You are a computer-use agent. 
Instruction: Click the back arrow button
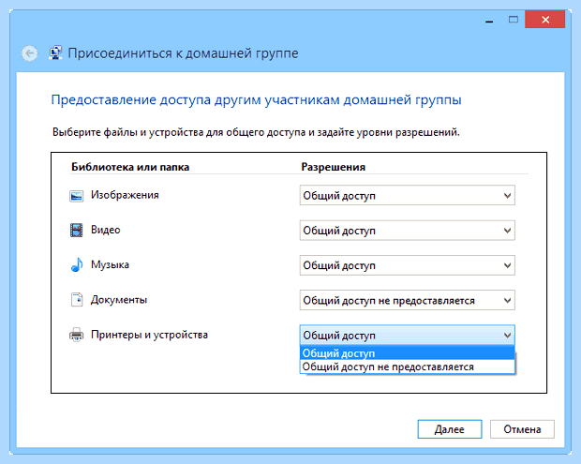[x=29, y=53]
